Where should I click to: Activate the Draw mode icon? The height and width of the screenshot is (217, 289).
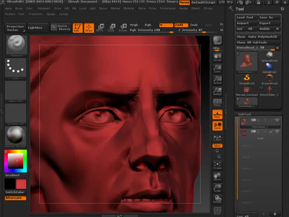pos(89,28)
